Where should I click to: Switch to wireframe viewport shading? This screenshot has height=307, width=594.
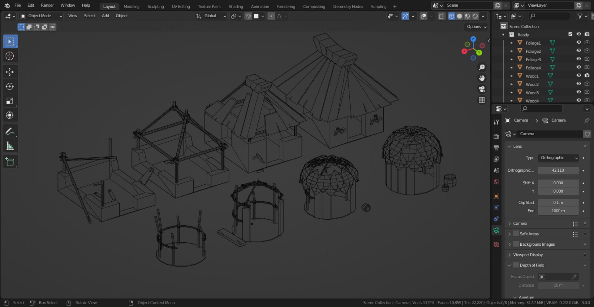(452, 16)
